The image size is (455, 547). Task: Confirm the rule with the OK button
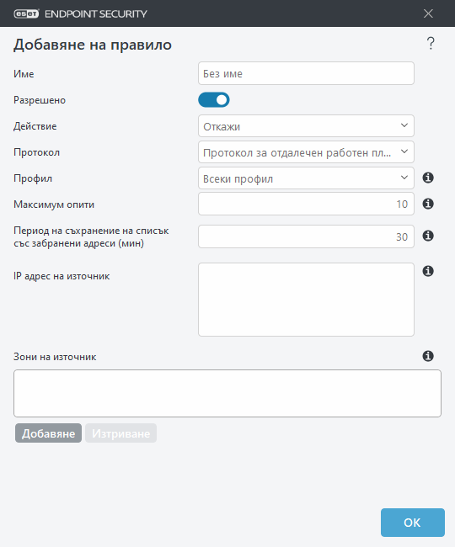[413, 523]
